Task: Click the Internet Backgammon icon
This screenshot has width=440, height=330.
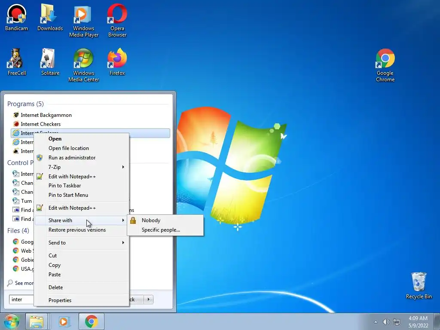Action: pyautogui.click(x=16, y=115)
